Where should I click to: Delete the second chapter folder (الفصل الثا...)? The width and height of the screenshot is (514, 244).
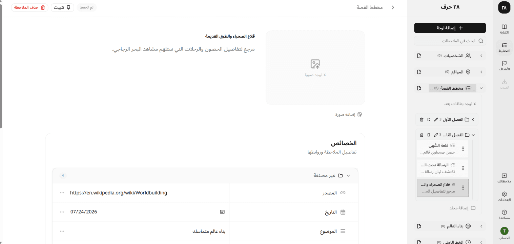tap(422, 135)
